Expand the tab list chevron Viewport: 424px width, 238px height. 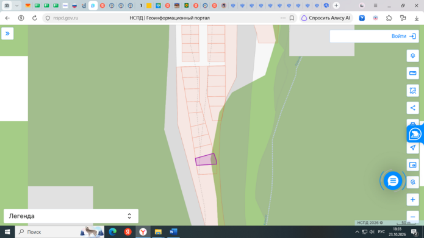coord(16,5)
